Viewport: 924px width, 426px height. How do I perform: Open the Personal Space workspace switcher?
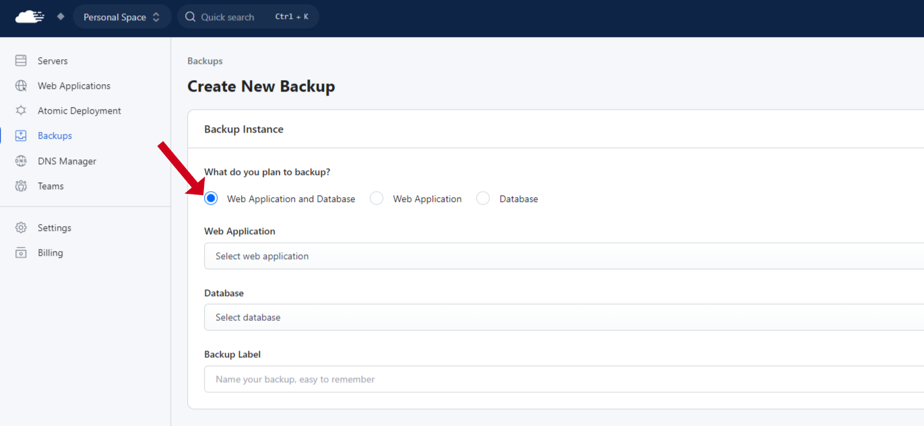pos(121,17)
